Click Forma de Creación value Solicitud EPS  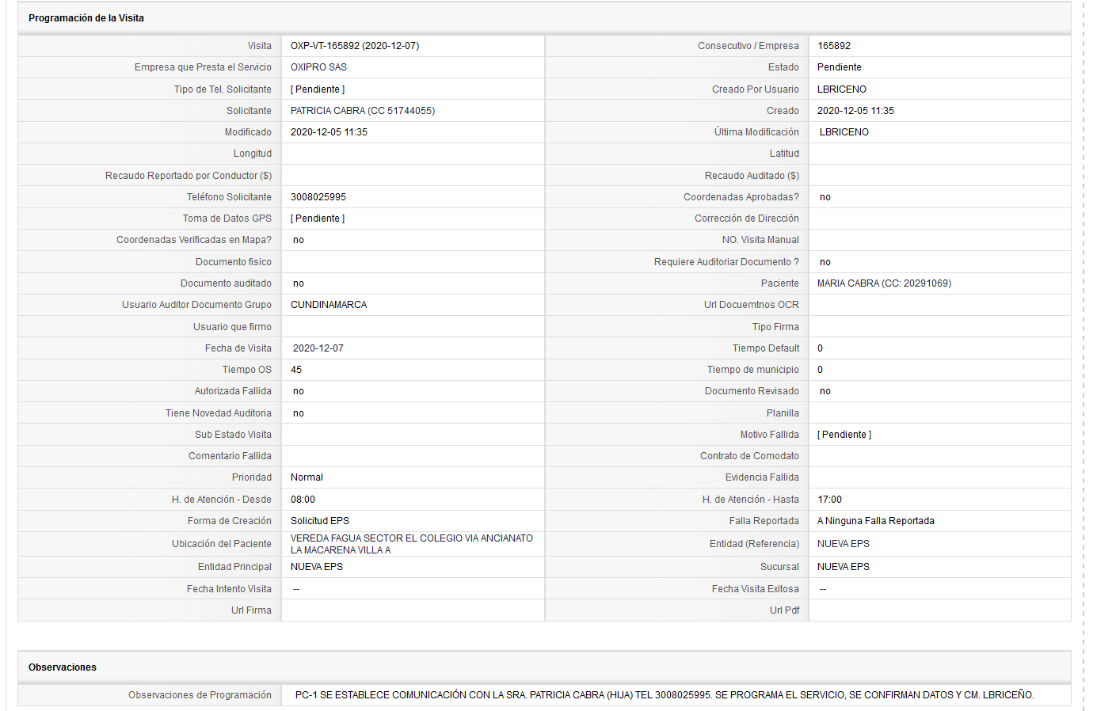pyautogui.click(x=320, y=521)
